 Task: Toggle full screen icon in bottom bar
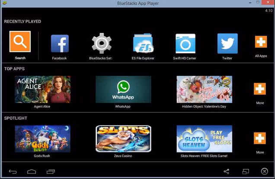pyautogui.click(x=246, y=172)
